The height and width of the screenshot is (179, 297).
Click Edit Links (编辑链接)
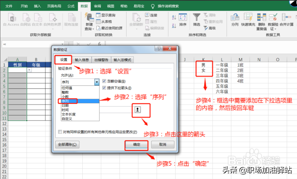[154, 28]
